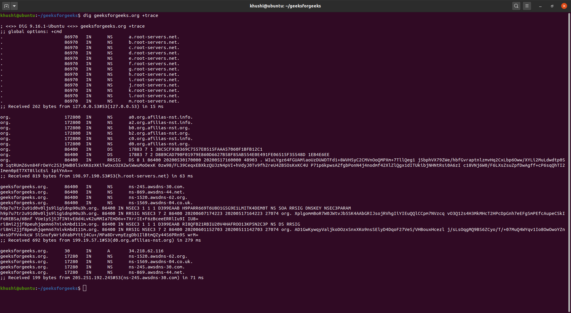The height and width of the screenshot is (313, 571).
Task: Click 'g.root-servers.net.' entry
Action: click(x=154, y=69)
